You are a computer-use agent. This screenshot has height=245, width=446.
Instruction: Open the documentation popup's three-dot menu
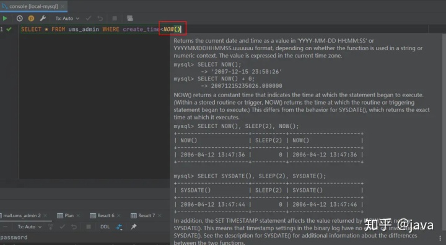pos(440,238)
